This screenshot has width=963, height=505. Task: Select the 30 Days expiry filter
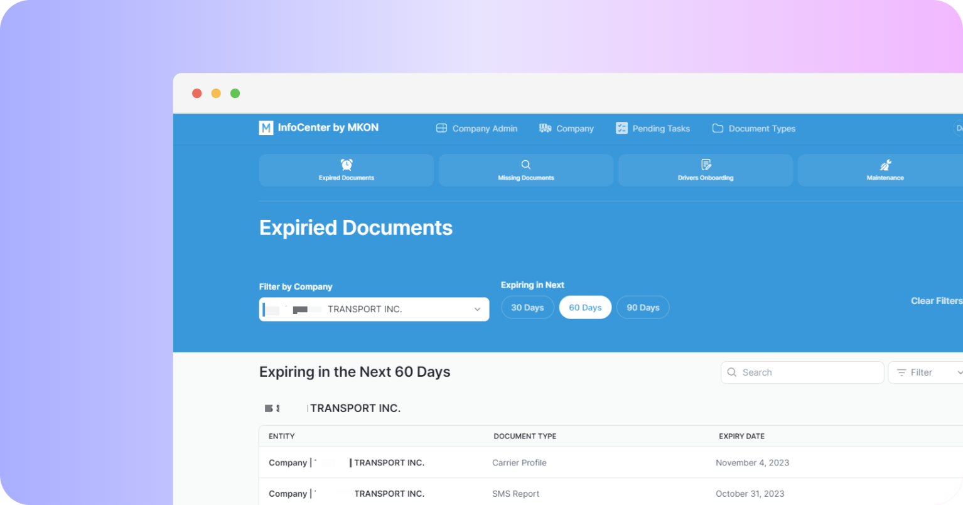[x=527, y=307]
